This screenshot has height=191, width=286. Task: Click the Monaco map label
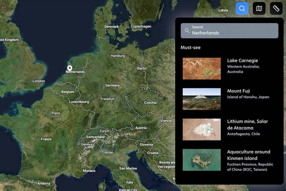coord(89,171)
